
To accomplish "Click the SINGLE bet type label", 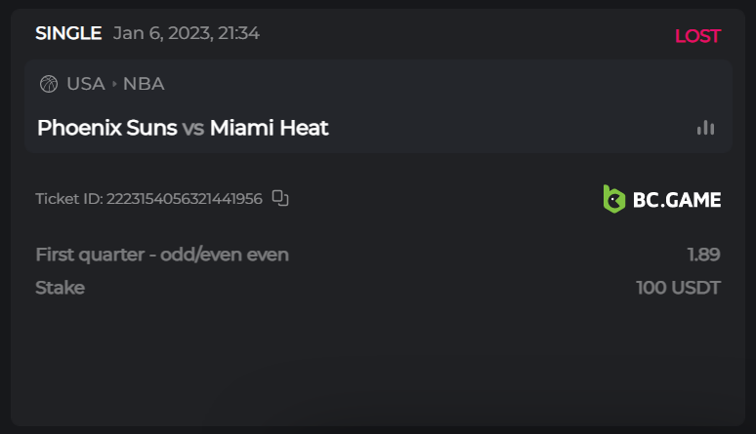I will (x=68, y=33).
